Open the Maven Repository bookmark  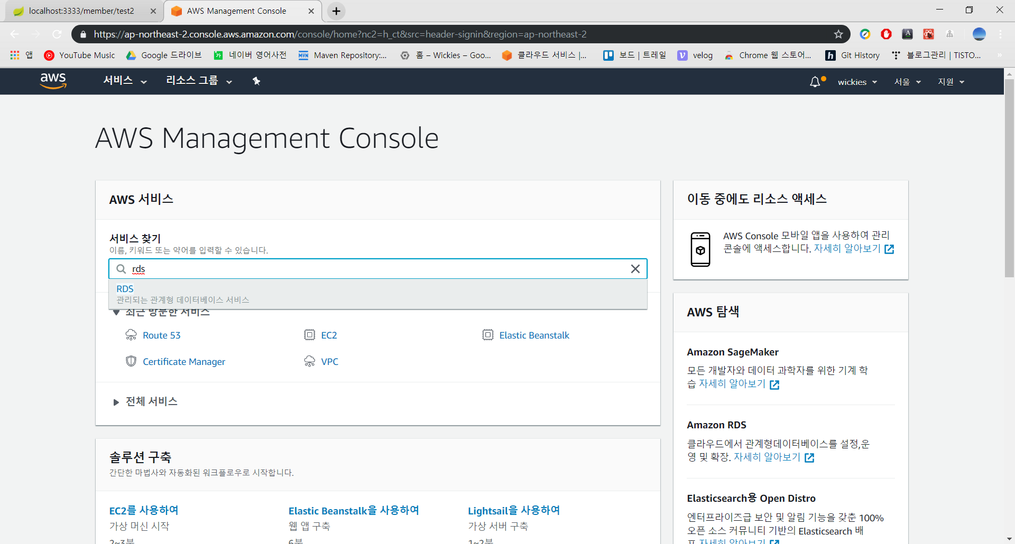(343, 55)
